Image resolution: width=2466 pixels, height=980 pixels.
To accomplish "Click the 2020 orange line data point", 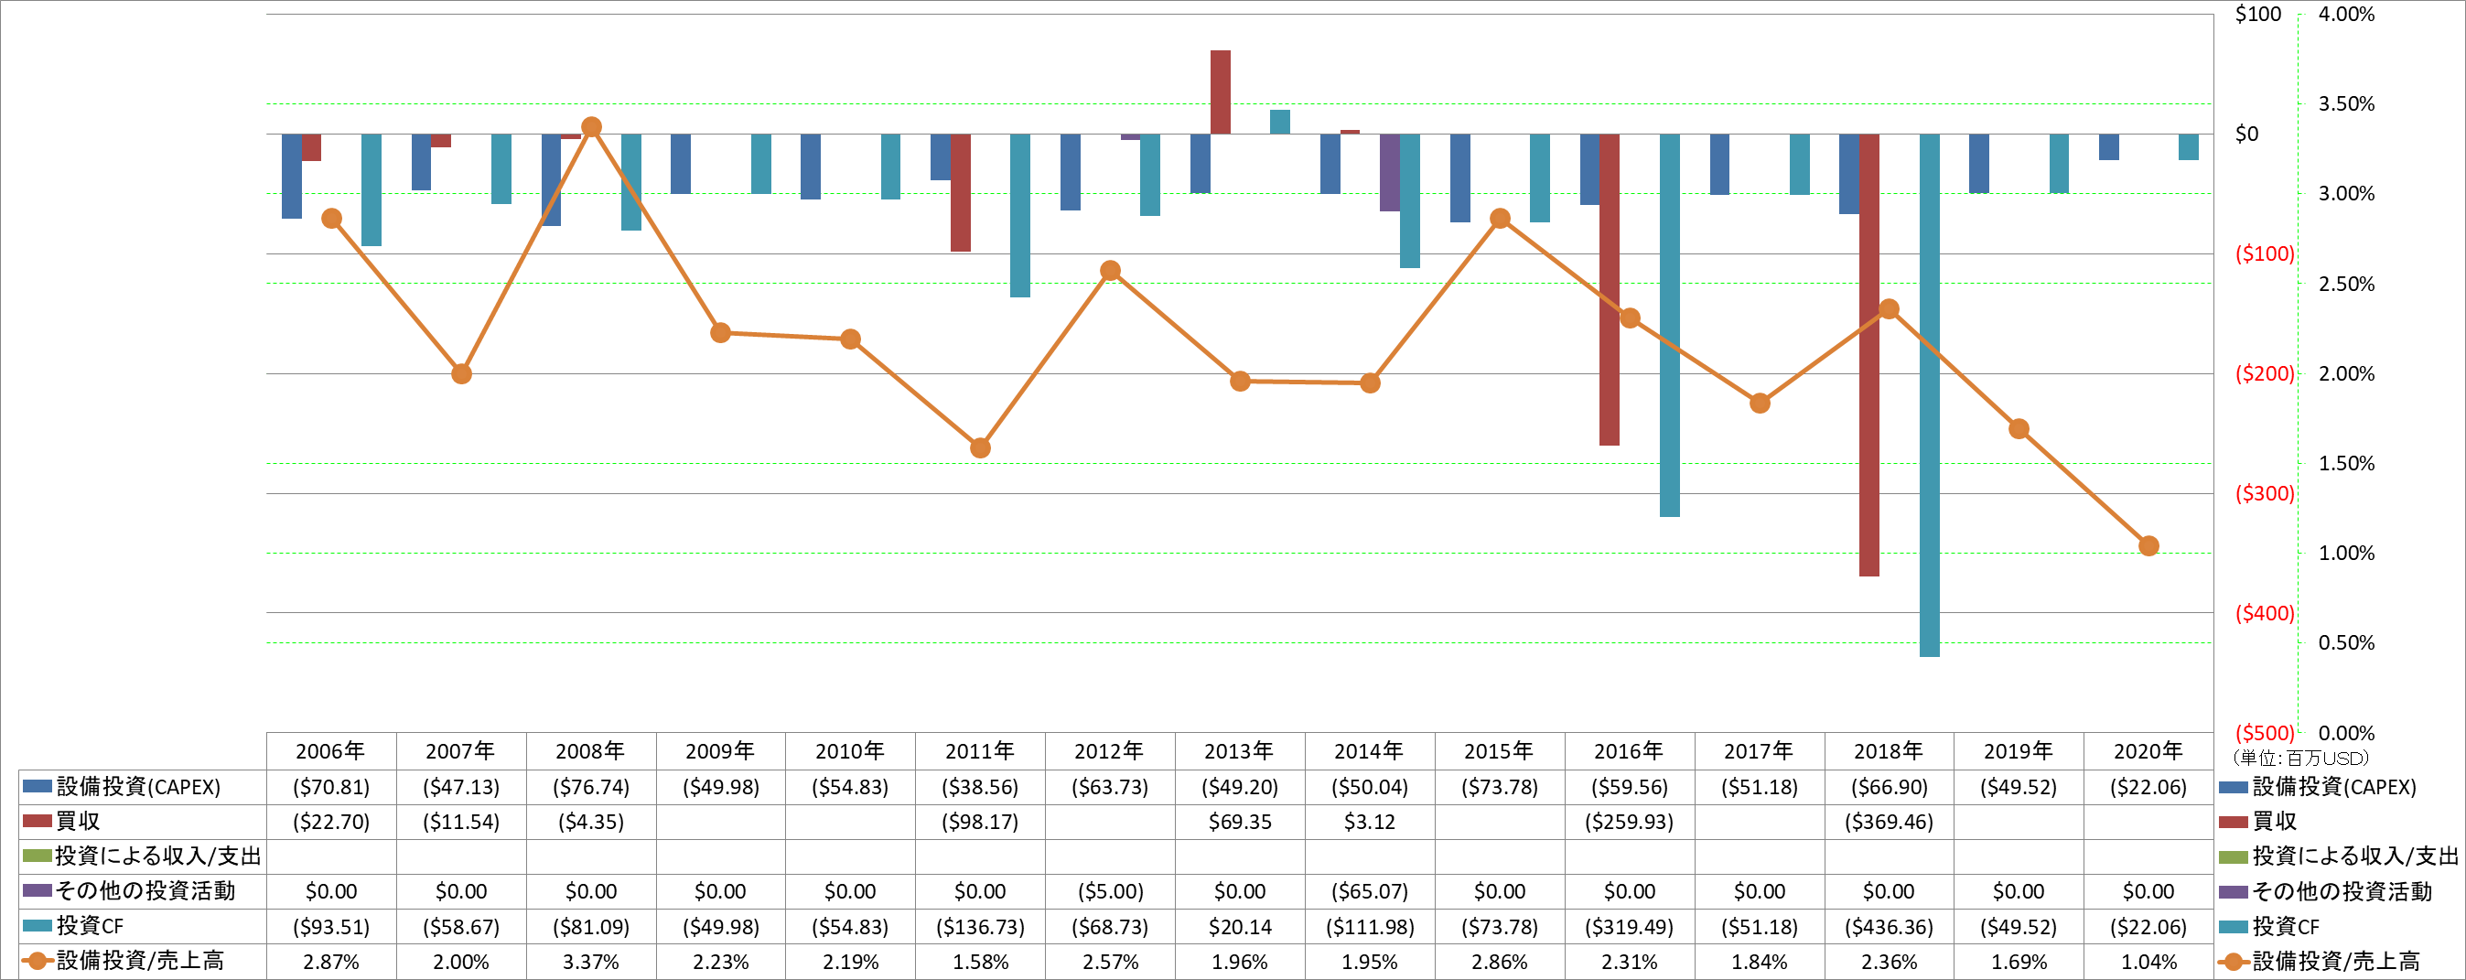I will 2148,545.
